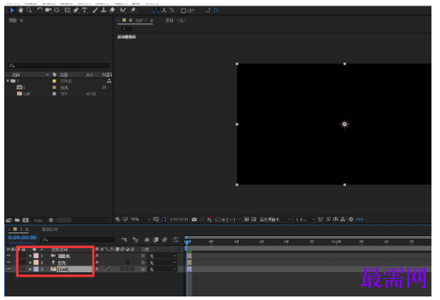This screenshot has height=300, width=440.
Task: Take a snapshot with the viewer camera icon
Action: pyautogui.click(x=194, y=220)
